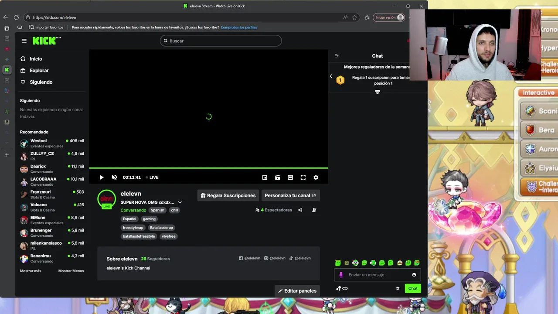The image size is (558, 314).
Task: Click Mostrar Menos under Recomendado
Action: coord(71,271)
